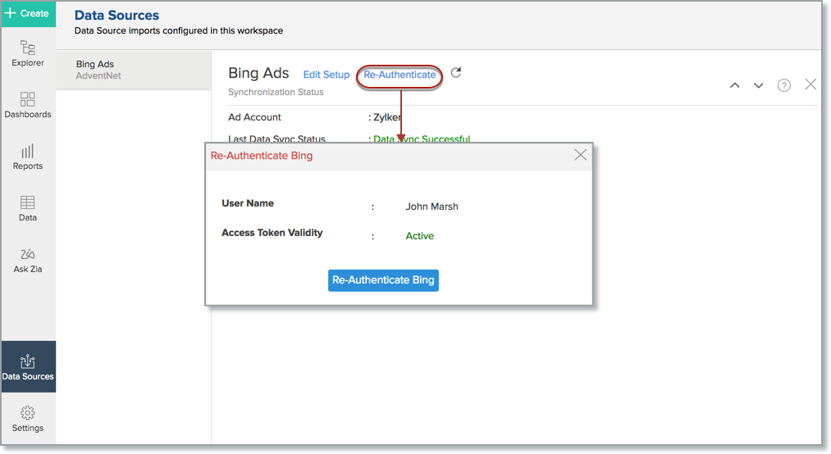Screen dimensions: 831x454
Task: Open Settings in sidebar
Action: coord(28,419)
